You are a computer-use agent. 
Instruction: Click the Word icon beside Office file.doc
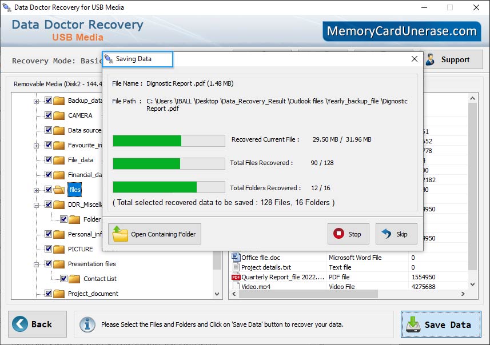tap(236, 257)
